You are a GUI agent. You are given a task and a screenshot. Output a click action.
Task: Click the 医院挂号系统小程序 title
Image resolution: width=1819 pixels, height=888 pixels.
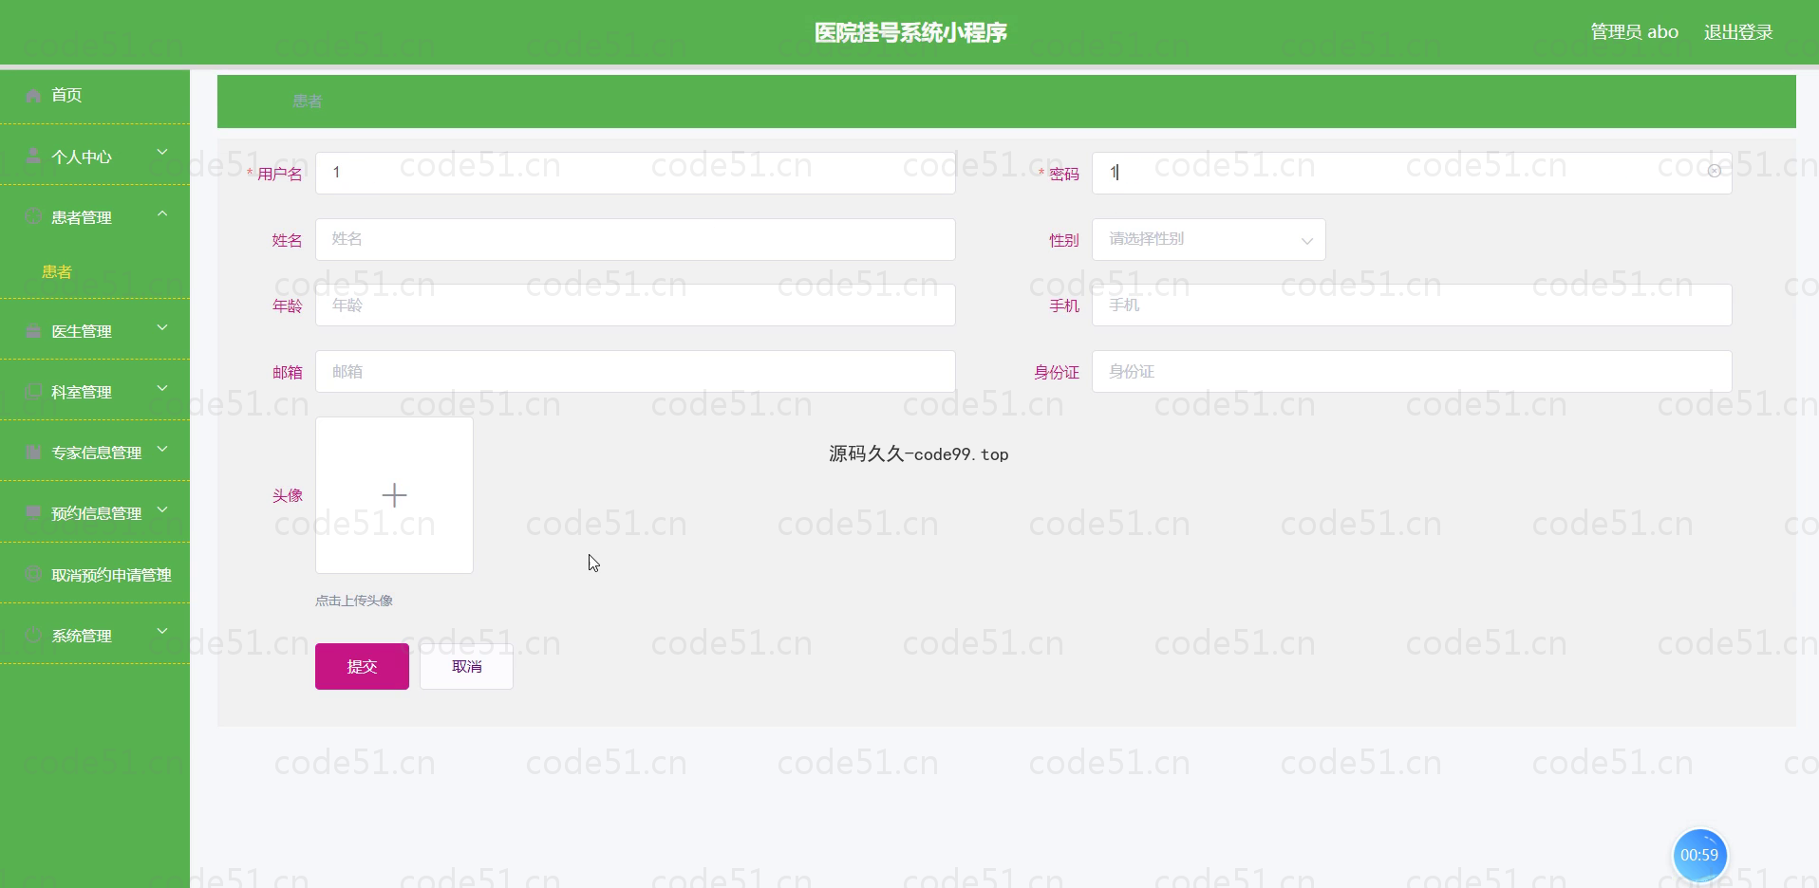click(910, 32)
